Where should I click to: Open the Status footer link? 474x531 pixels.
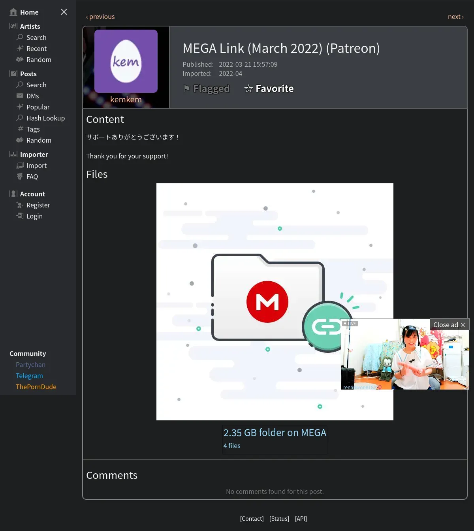(x=279, y=519)
